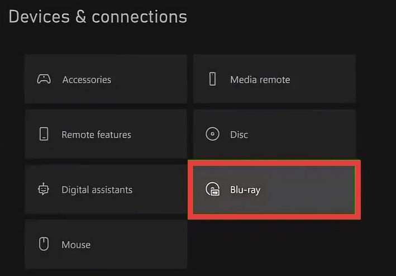Click the phone icon beside Remote features
The height and width of the screenshot is (276, 396).
tap(44, 134)
